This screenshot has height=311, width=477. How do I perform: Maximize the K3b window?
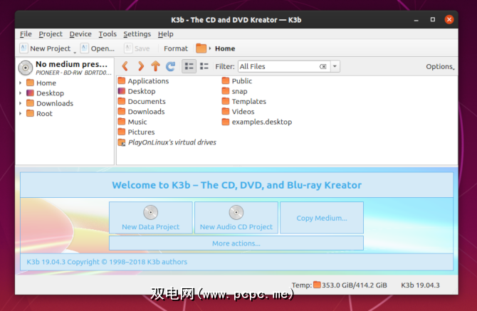pos(433,20)
